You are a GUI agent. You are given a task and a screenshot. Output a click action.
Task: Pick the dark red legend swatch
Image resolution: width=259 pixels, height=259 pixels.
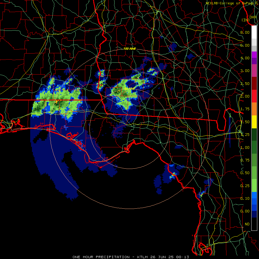click(x=254, y=83)
